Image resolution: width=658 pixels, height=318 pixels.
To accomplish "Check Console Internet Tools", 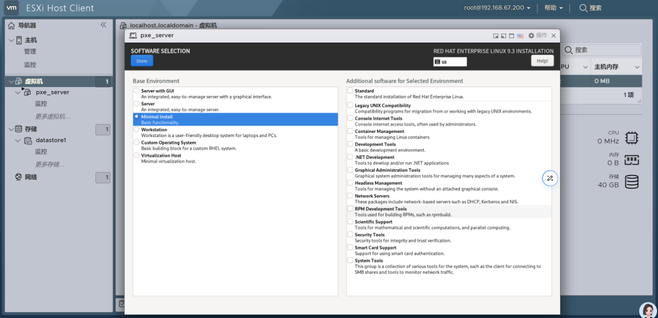I will [x=350, y=118].
